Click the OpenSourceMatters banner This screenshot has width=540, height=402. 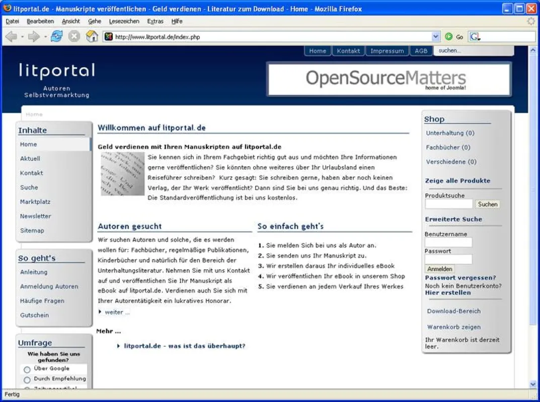(x=389, y=79)
